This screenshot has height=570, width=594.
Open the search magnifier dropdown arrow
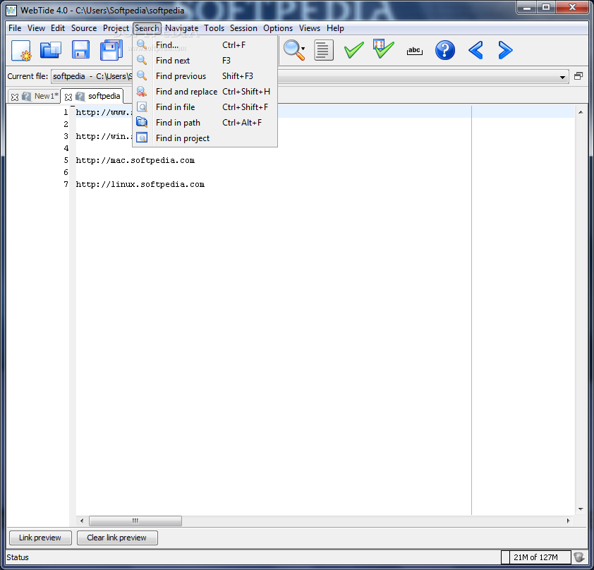(303, 49)
